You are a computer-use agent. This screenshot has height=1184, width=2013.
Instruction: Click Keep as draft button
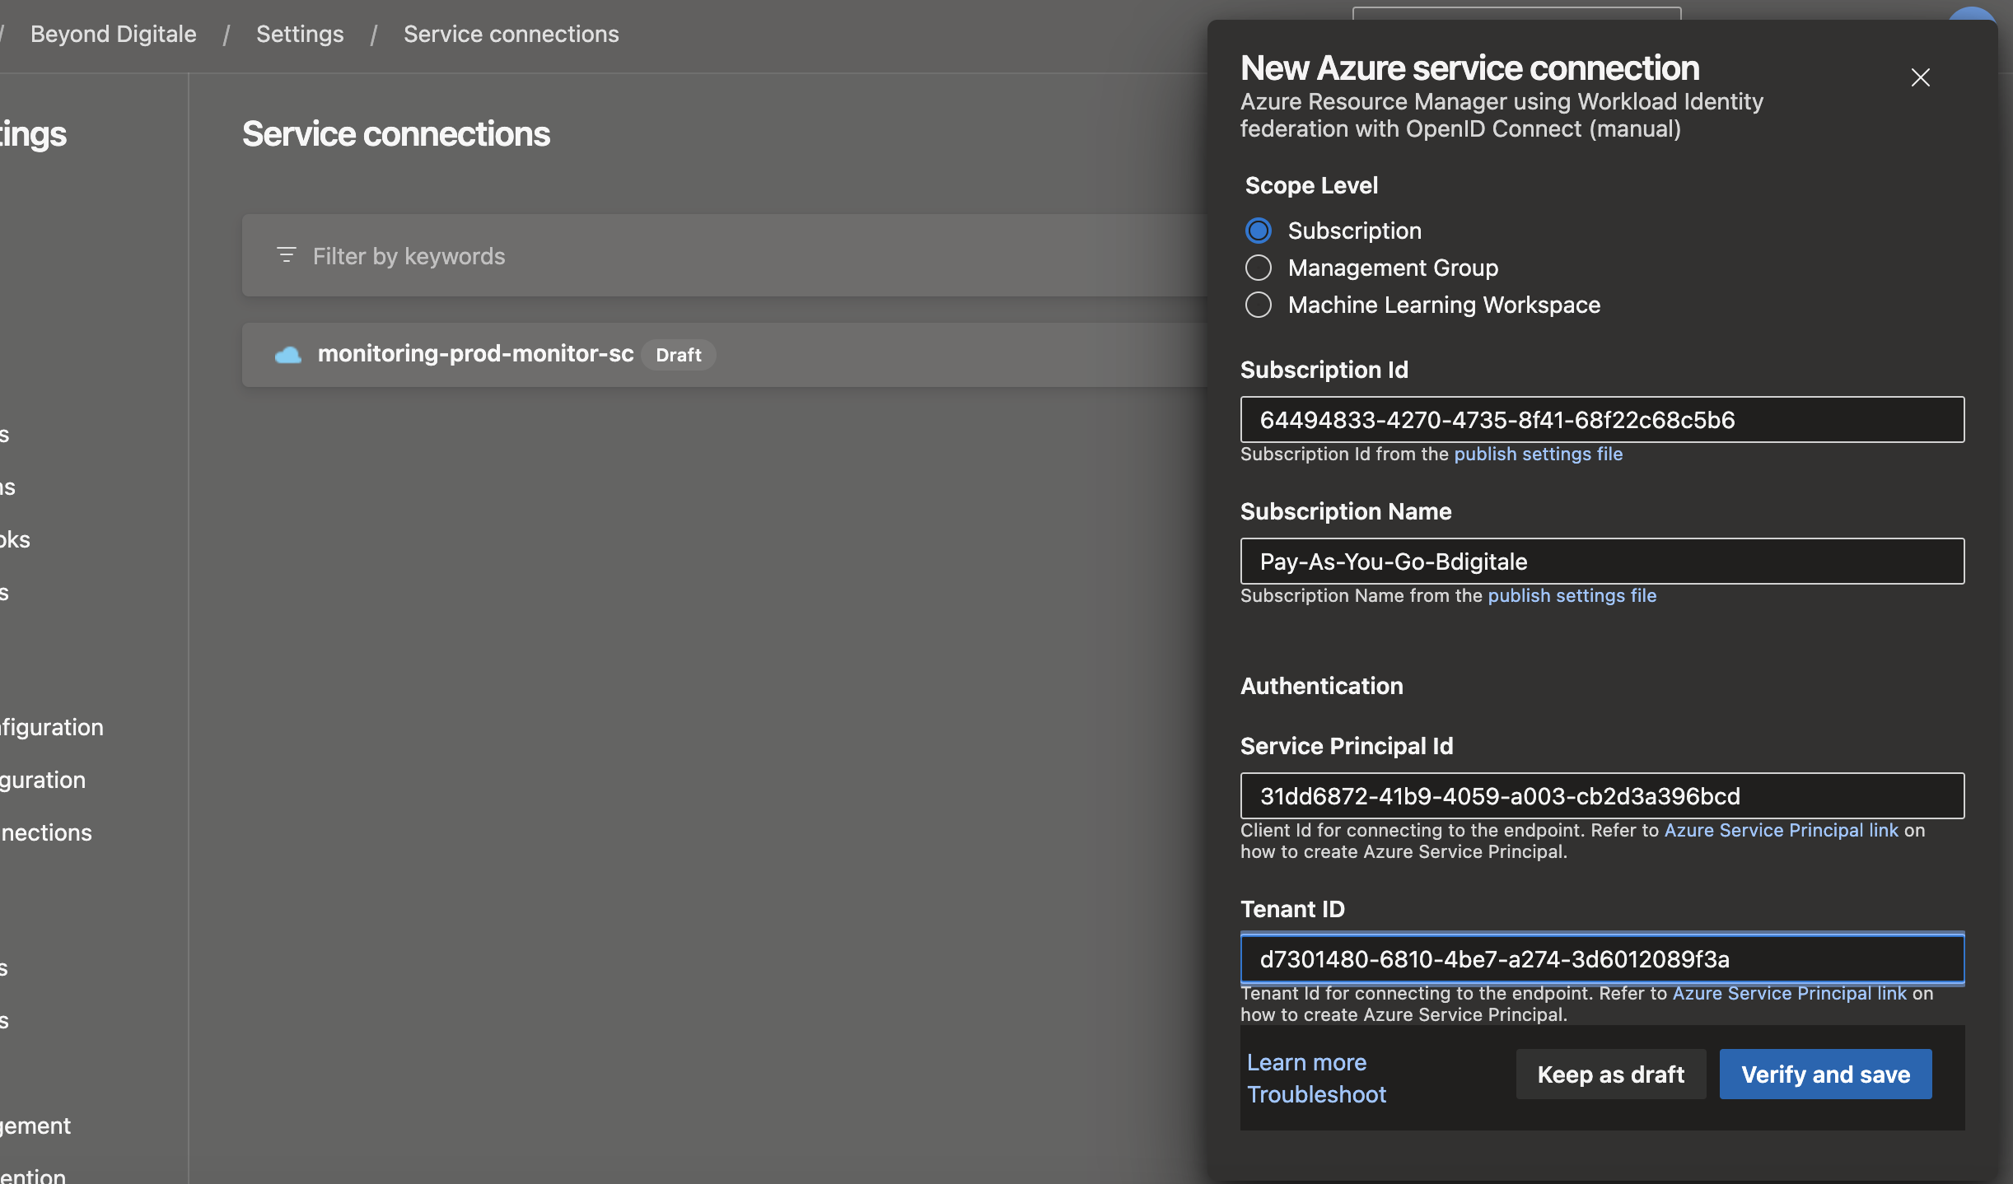click(1610, 1074)
